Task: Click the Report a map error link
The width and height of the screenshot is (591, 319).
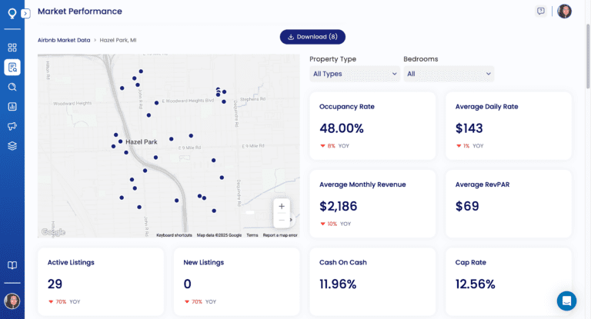Action: click(281, 235)
